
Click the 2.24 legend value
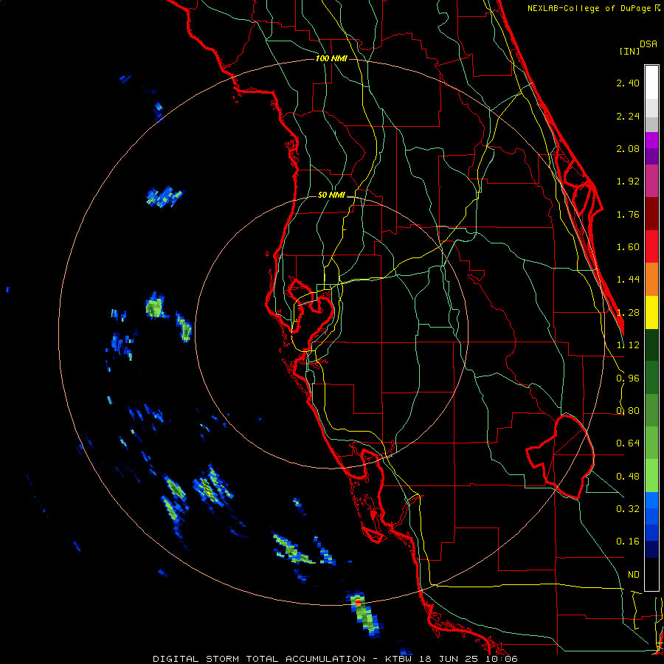click(x=628, y=116)
